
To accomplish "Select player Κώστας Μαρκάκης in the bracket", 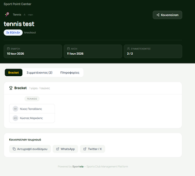I will (x=32, y=118).
